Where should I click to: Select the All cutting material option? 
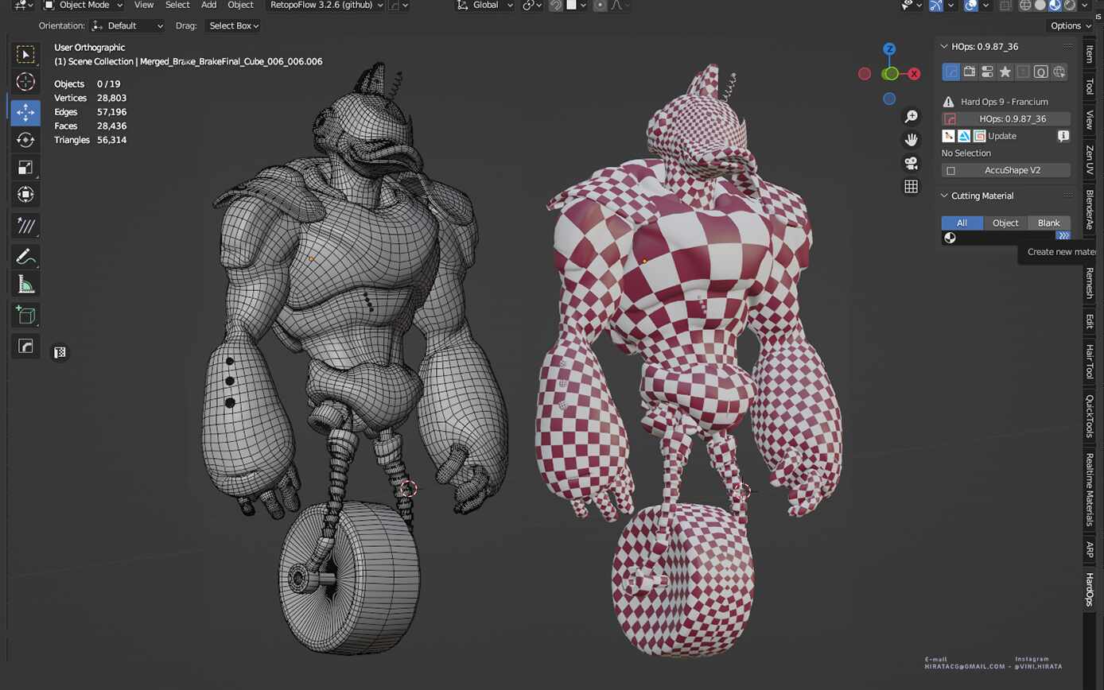[x=962, y=223]
